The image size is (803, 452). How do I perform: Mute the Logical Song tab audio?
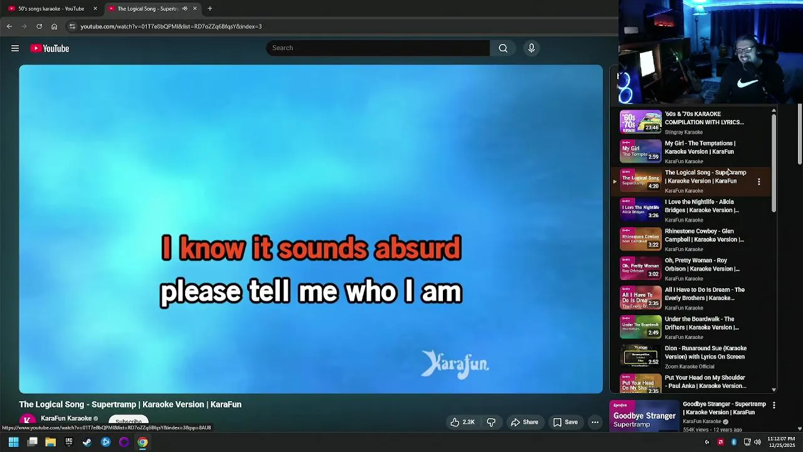184,9
